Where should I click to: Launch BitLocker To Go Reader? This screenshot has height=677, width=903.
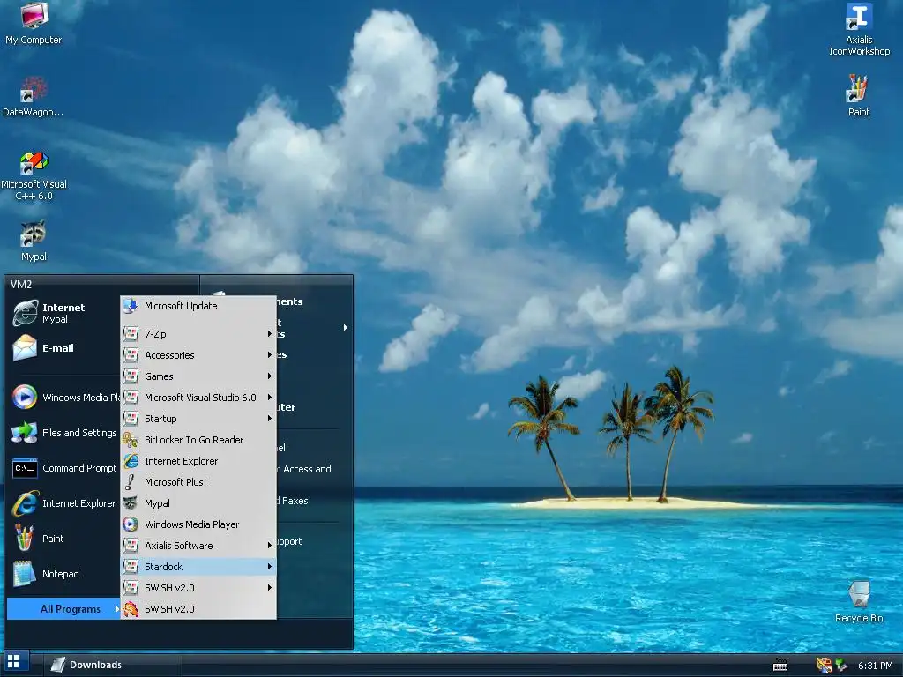(x=198, y=440)
